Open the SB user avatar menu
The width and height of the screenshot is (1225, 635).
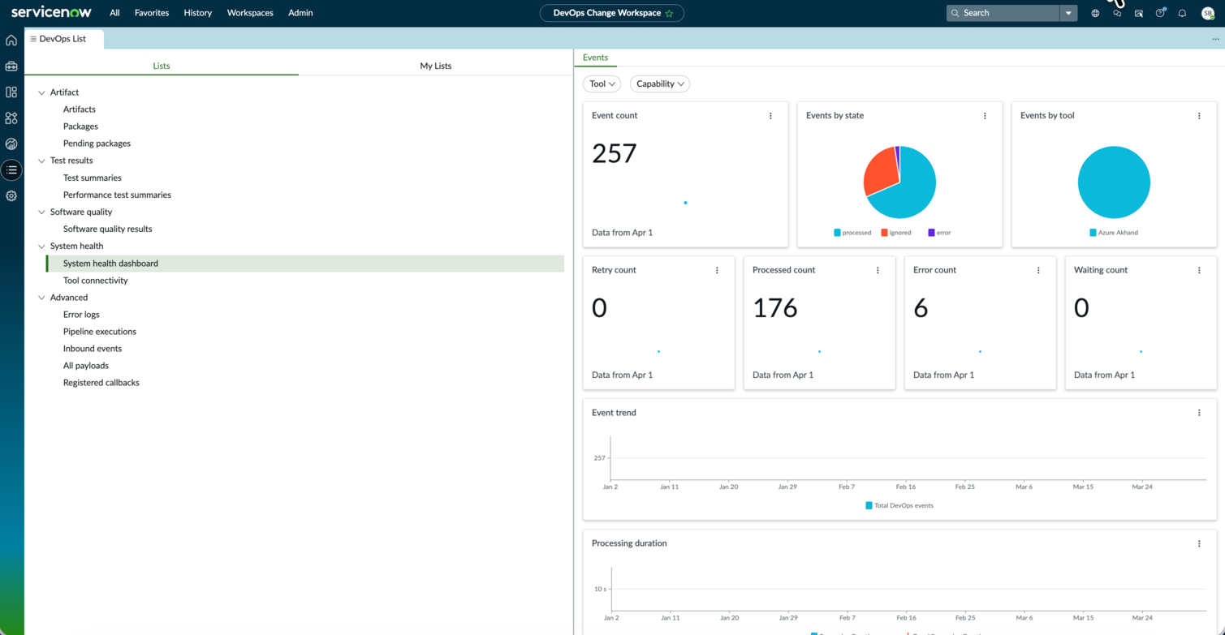(1207, 13)
